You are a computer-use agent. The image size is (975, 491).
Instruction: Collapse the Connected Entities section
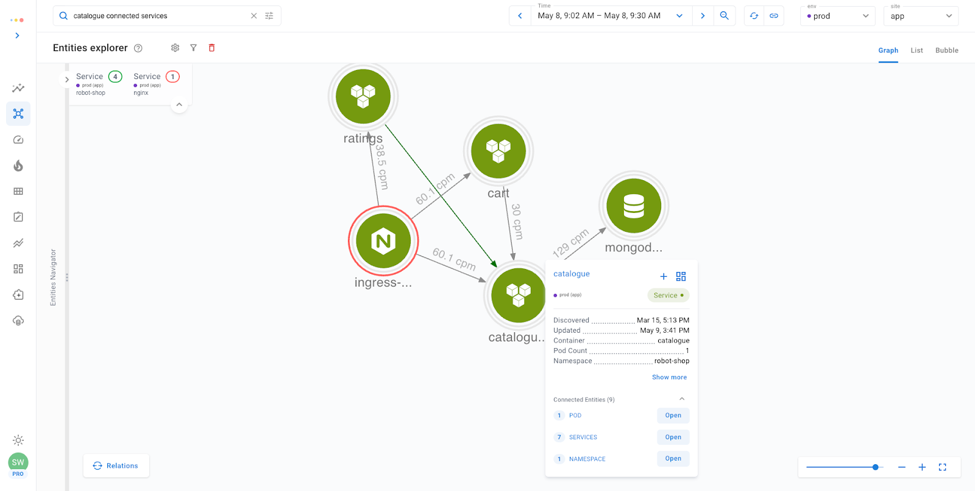click(682, 399)
